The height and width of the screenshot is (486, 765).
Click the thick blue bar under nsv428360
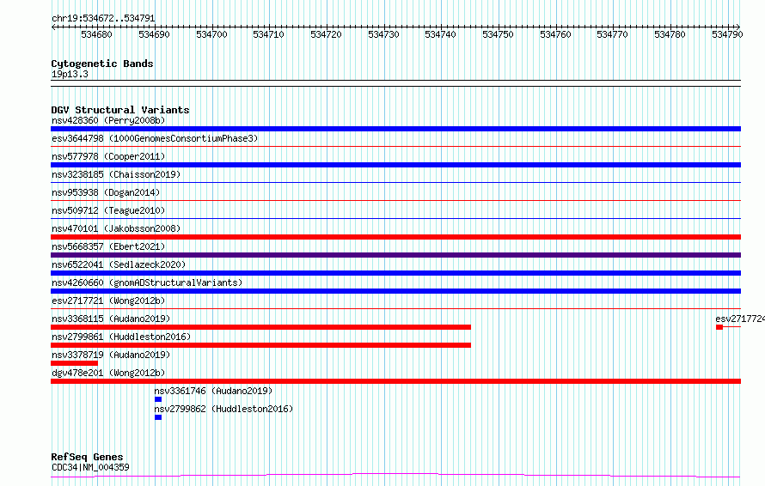[x=395, y=129]
